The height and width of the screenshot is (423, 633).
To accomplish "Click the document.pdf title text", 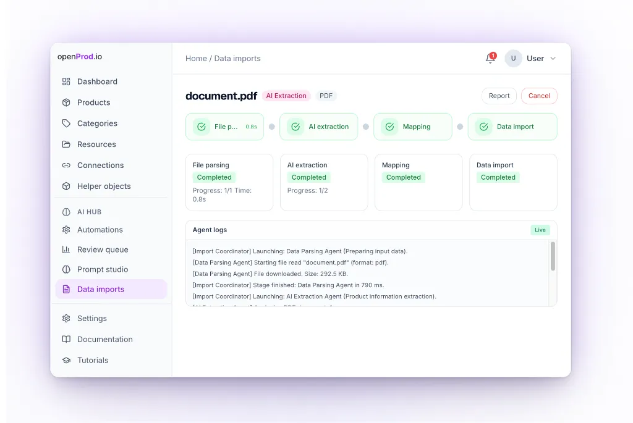I will click(x=221, y=96).
